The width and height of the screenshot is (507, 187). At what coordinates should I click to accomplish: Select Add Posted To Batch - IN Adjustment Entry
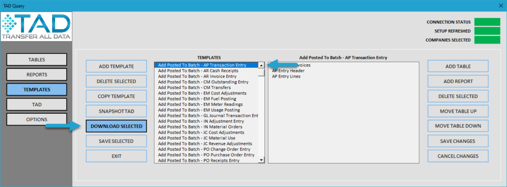tap(206, 121)
